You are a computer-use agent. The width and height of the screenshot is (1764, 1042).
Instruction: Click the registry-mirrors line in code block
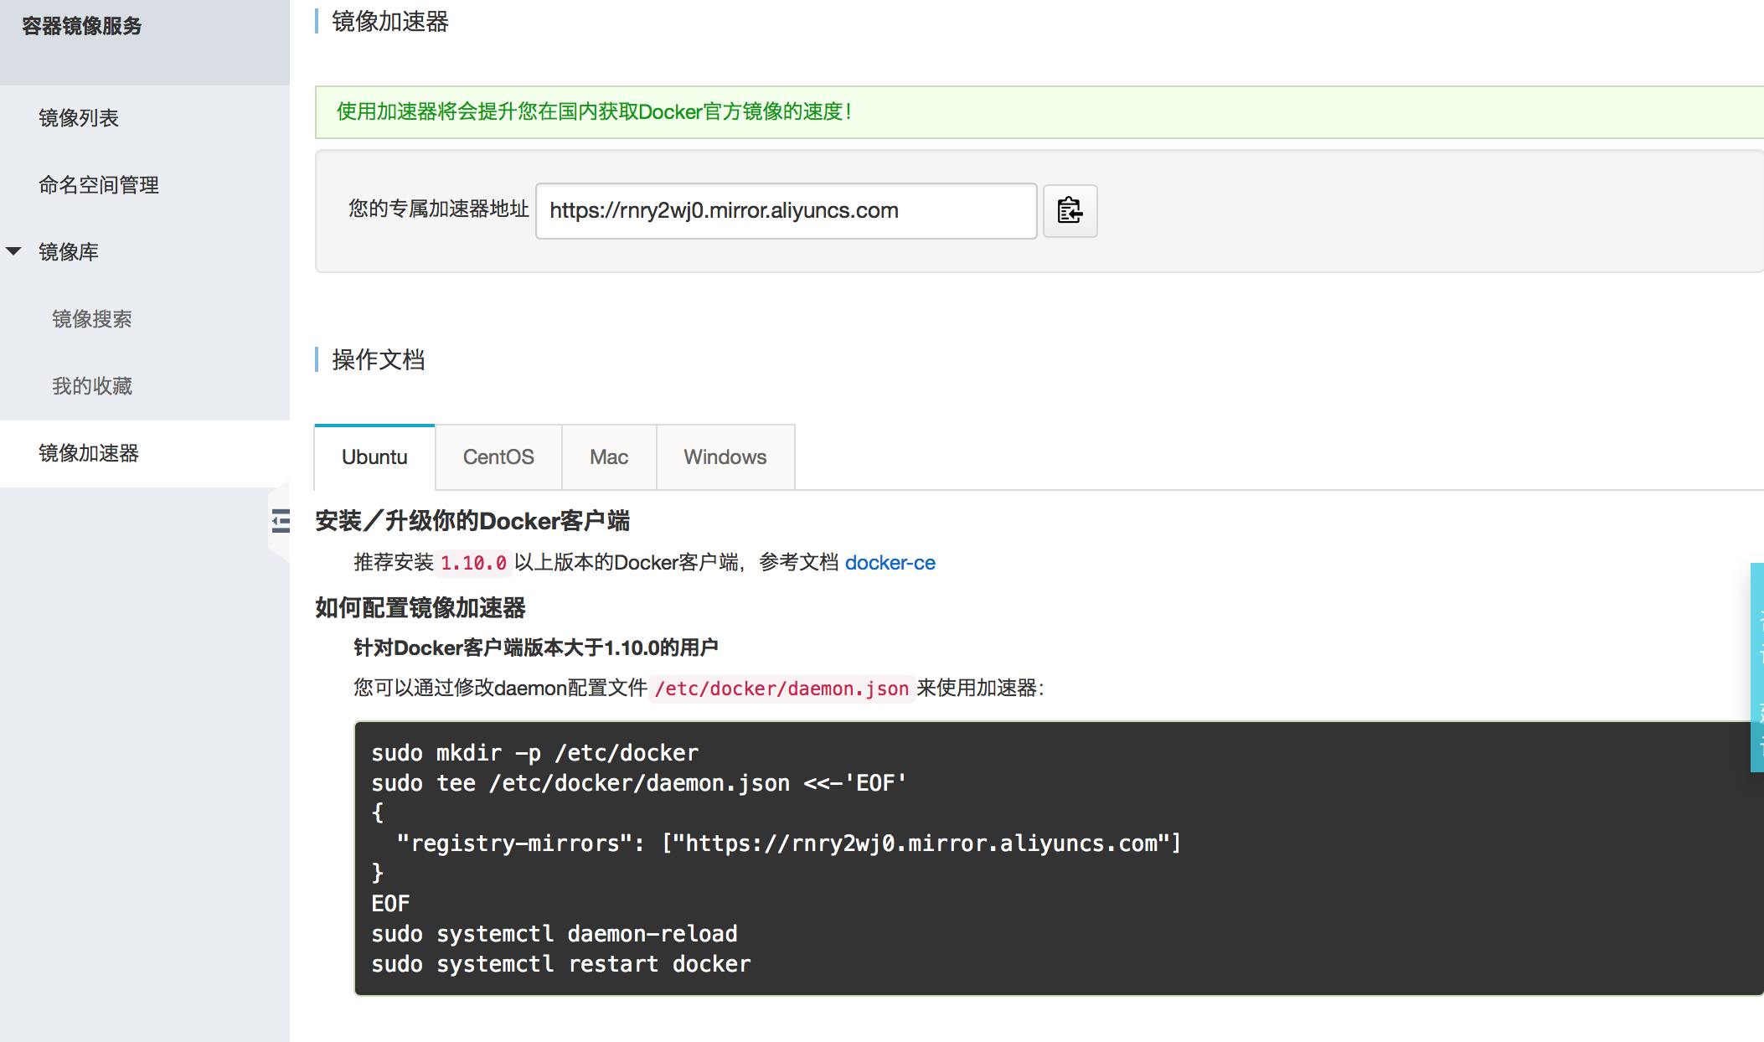[789, 843]
